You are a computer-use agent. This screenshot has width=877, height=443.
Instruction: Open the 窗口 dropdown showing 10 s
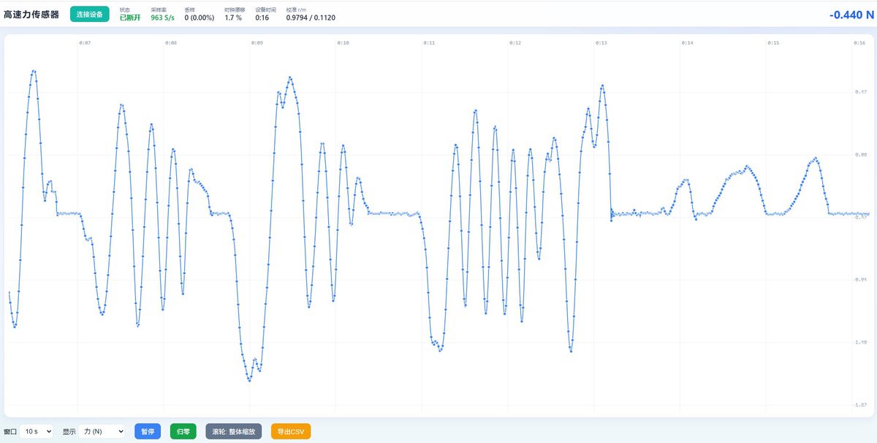point(37,432)
